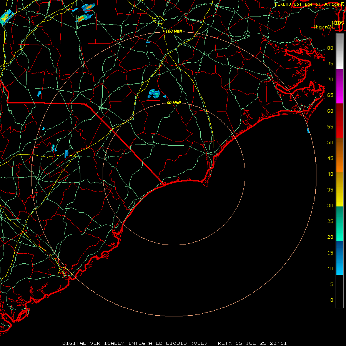346x346 pixels.
Task: Click the white-gray segment of the color bar
Action: coord(339,52)
